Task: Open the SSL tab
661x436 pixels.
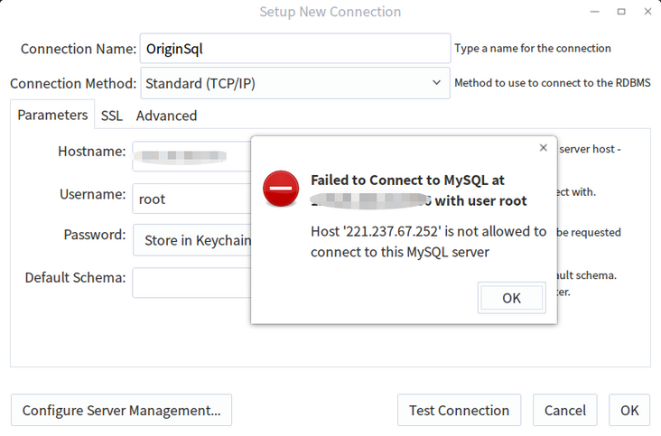Action: (x=112, y=116)
